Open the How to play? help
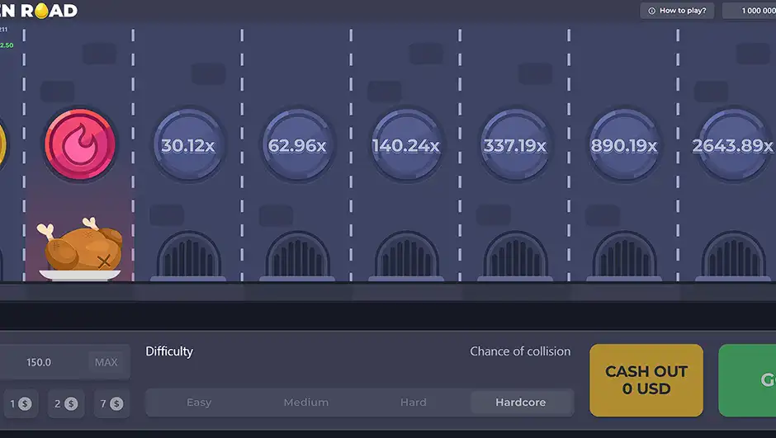 tap(677, 11)
